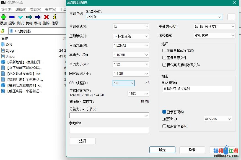Click the Copy (复制) arrow icon
This screenshot has height=160, width=241.
pyautogui.click(x=29, y=17)
